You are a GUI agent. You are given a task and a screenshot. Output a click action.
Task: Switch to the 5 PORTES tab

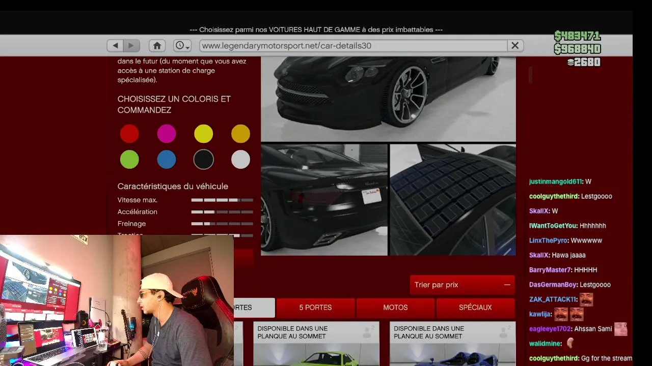[x=315, y=308]
